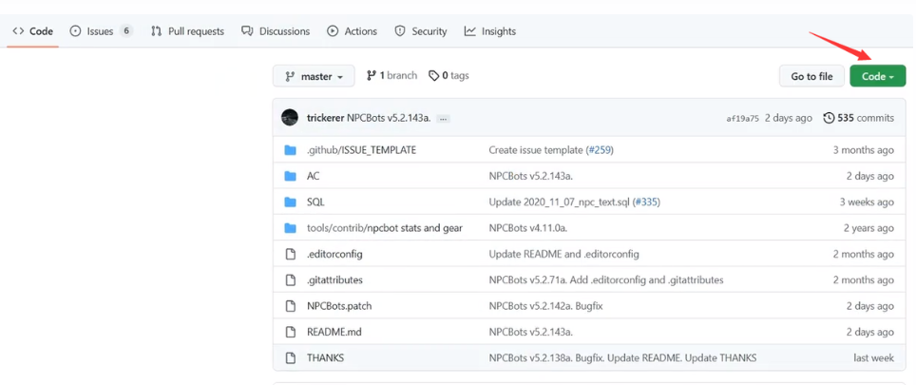This screenshot has height=385, width=916.
Task: Go to the Actions tab
Action: [352, 31]
